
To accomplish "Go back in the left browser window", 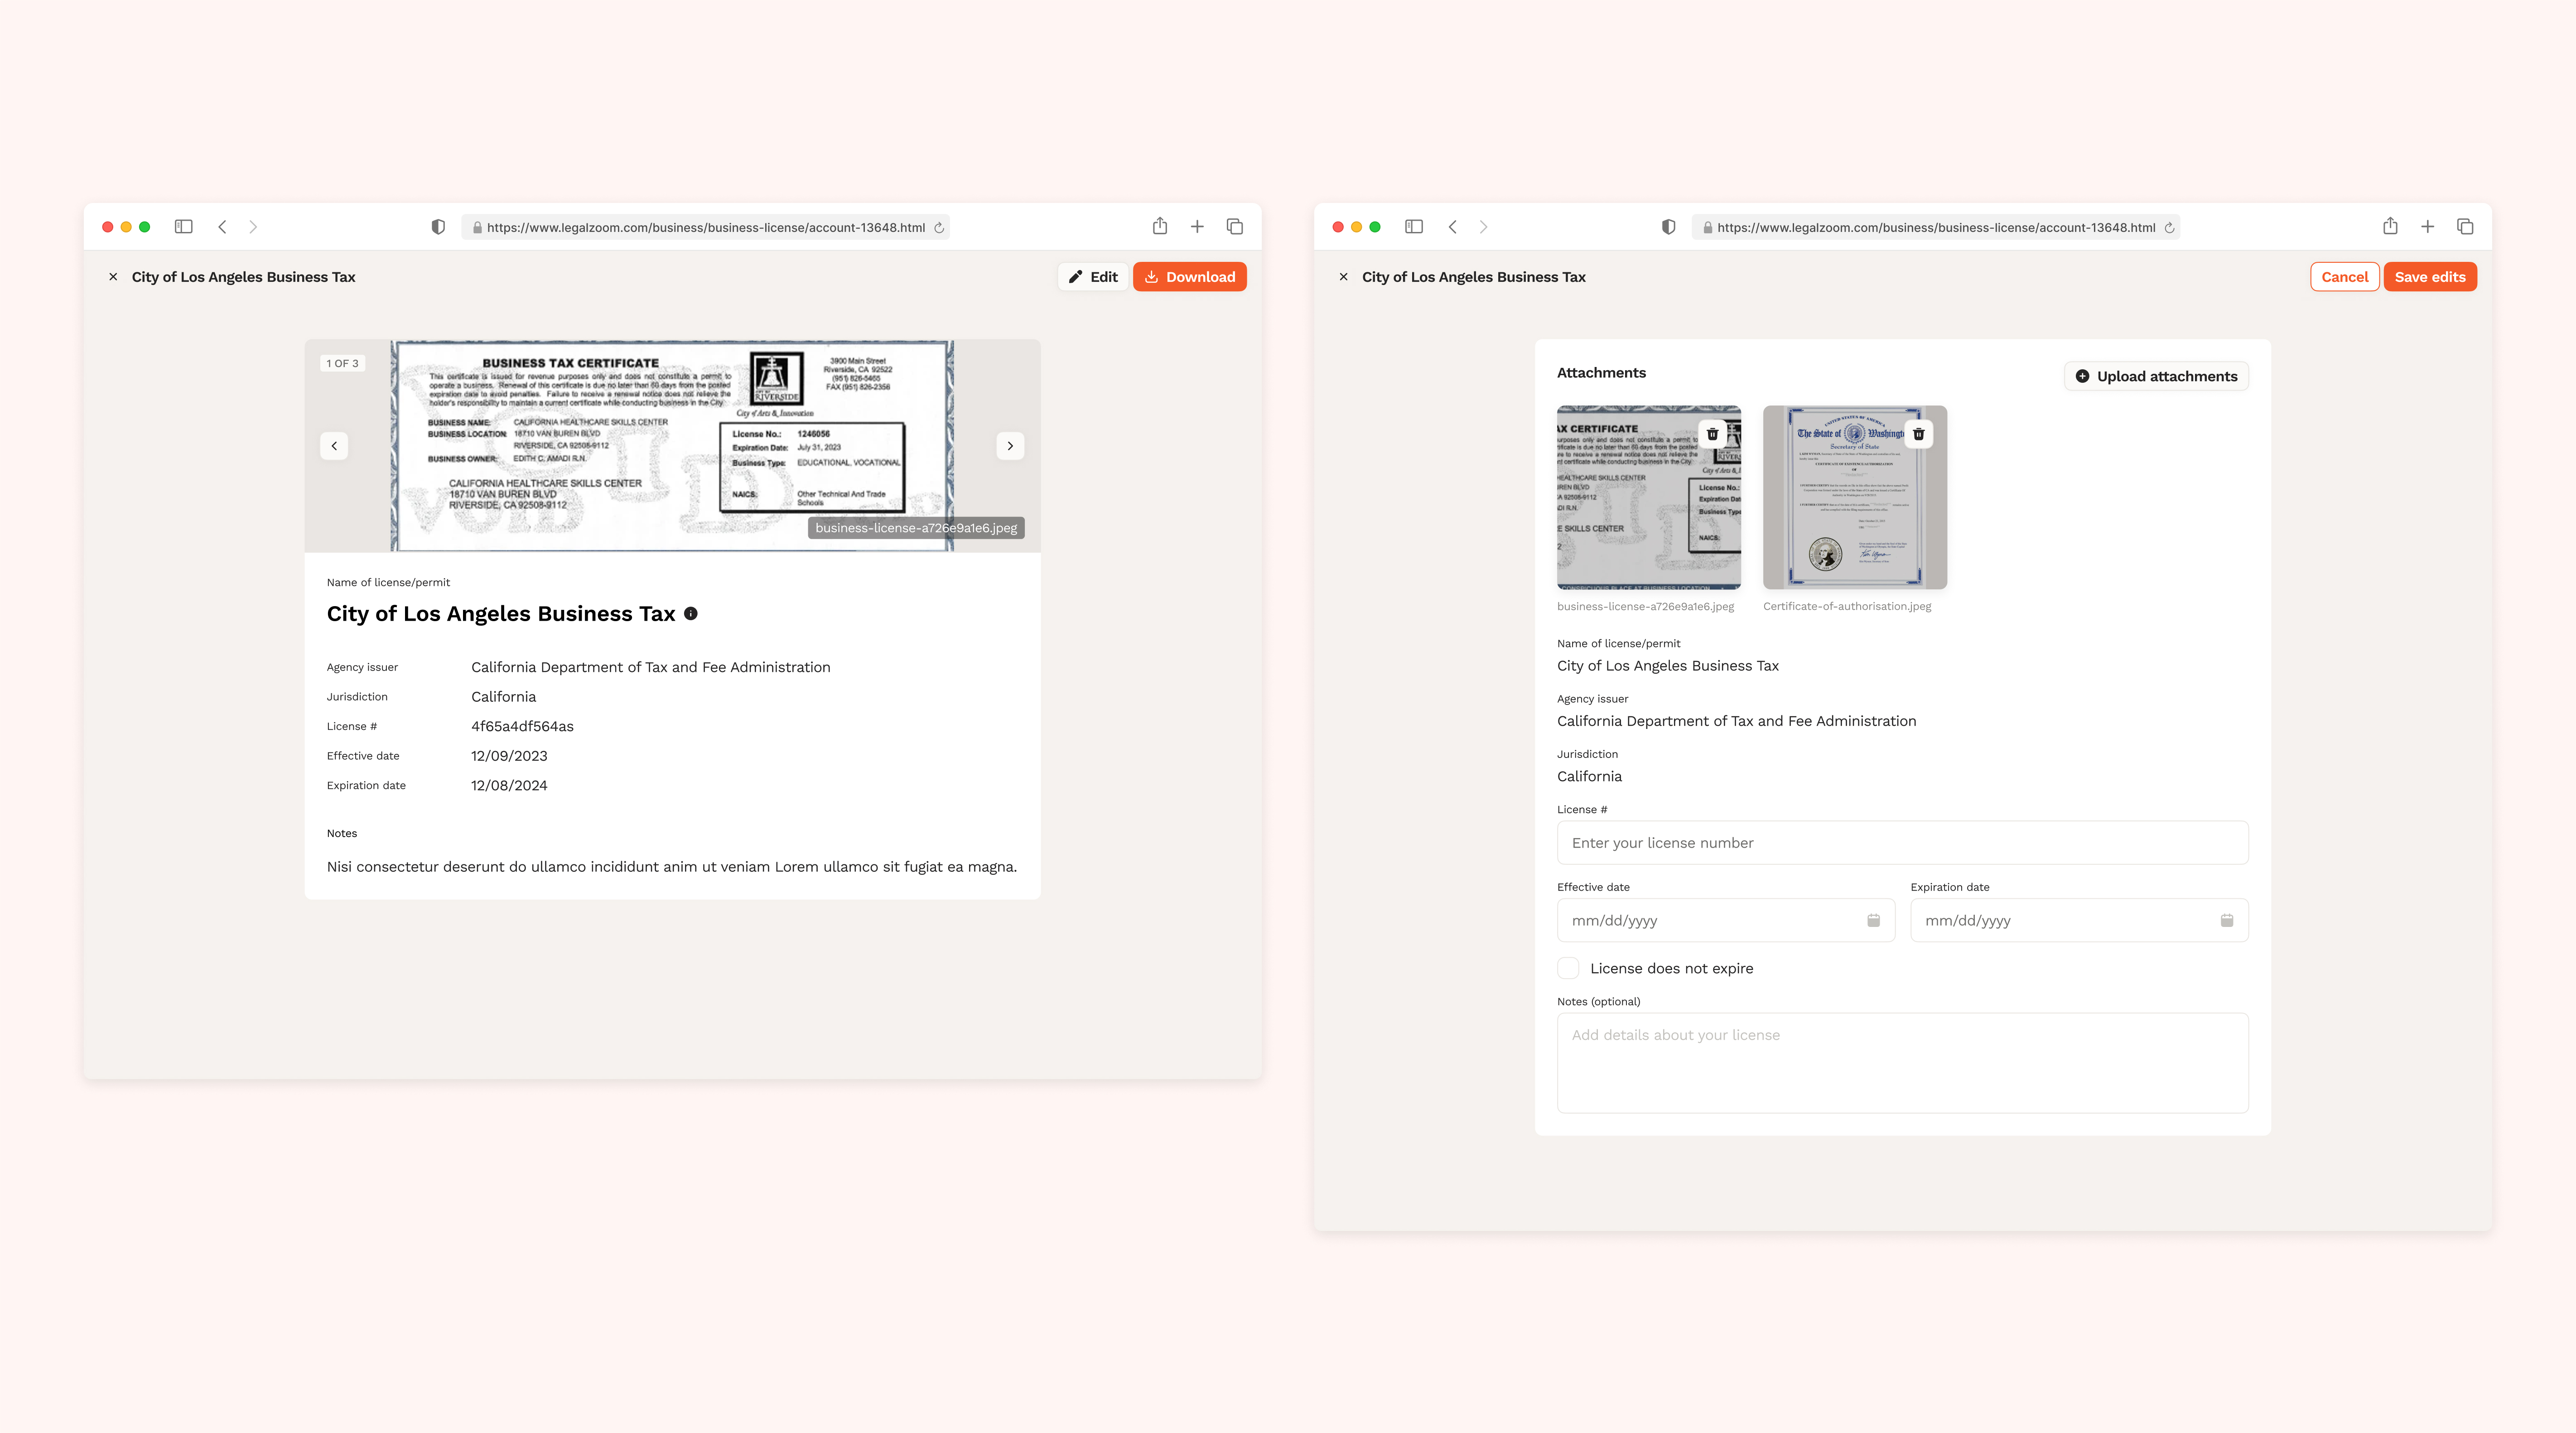I will pos(222,227).
